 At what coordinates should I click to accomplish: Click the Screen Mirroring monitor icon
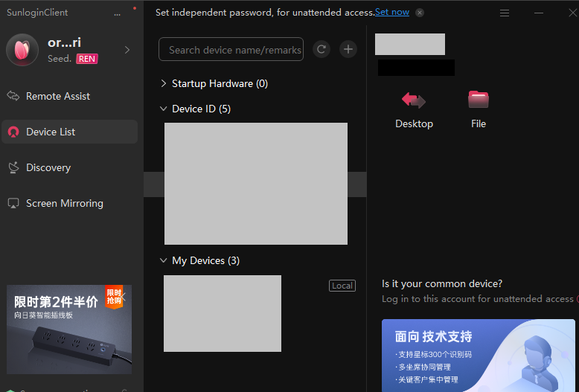coord(13,203)
